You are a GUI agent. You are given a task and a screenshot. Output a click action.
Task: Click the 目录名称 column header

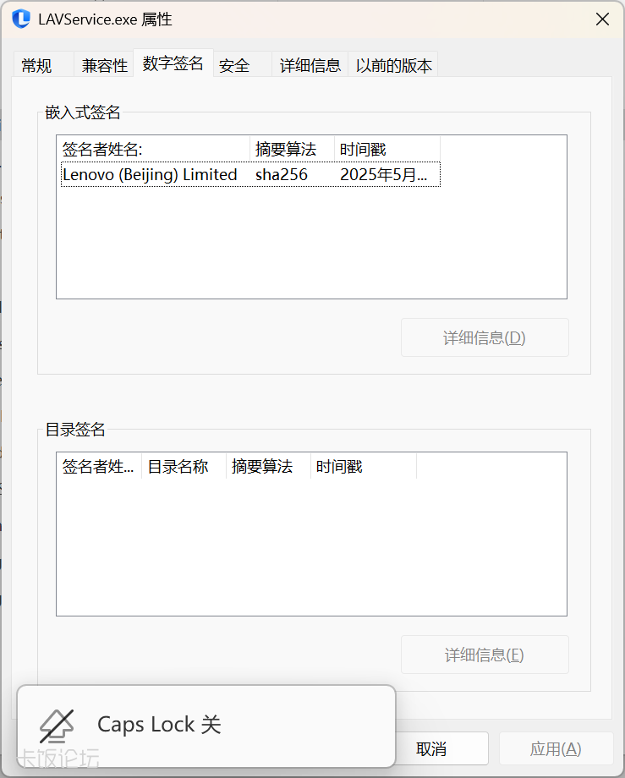pos(184,466)
